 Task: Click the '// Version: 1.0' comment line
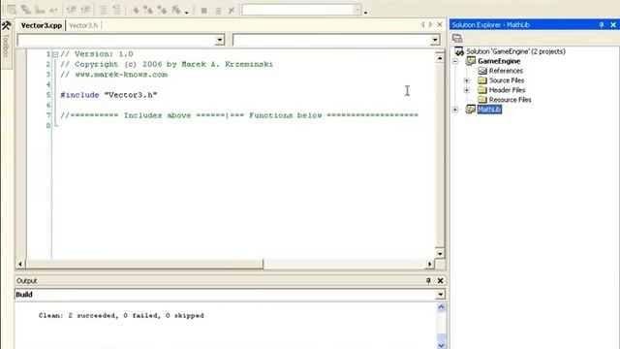click(x=97, y=54)
